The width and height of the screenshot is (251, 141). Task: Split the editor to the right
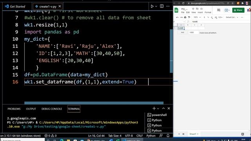tap(162, 6)
